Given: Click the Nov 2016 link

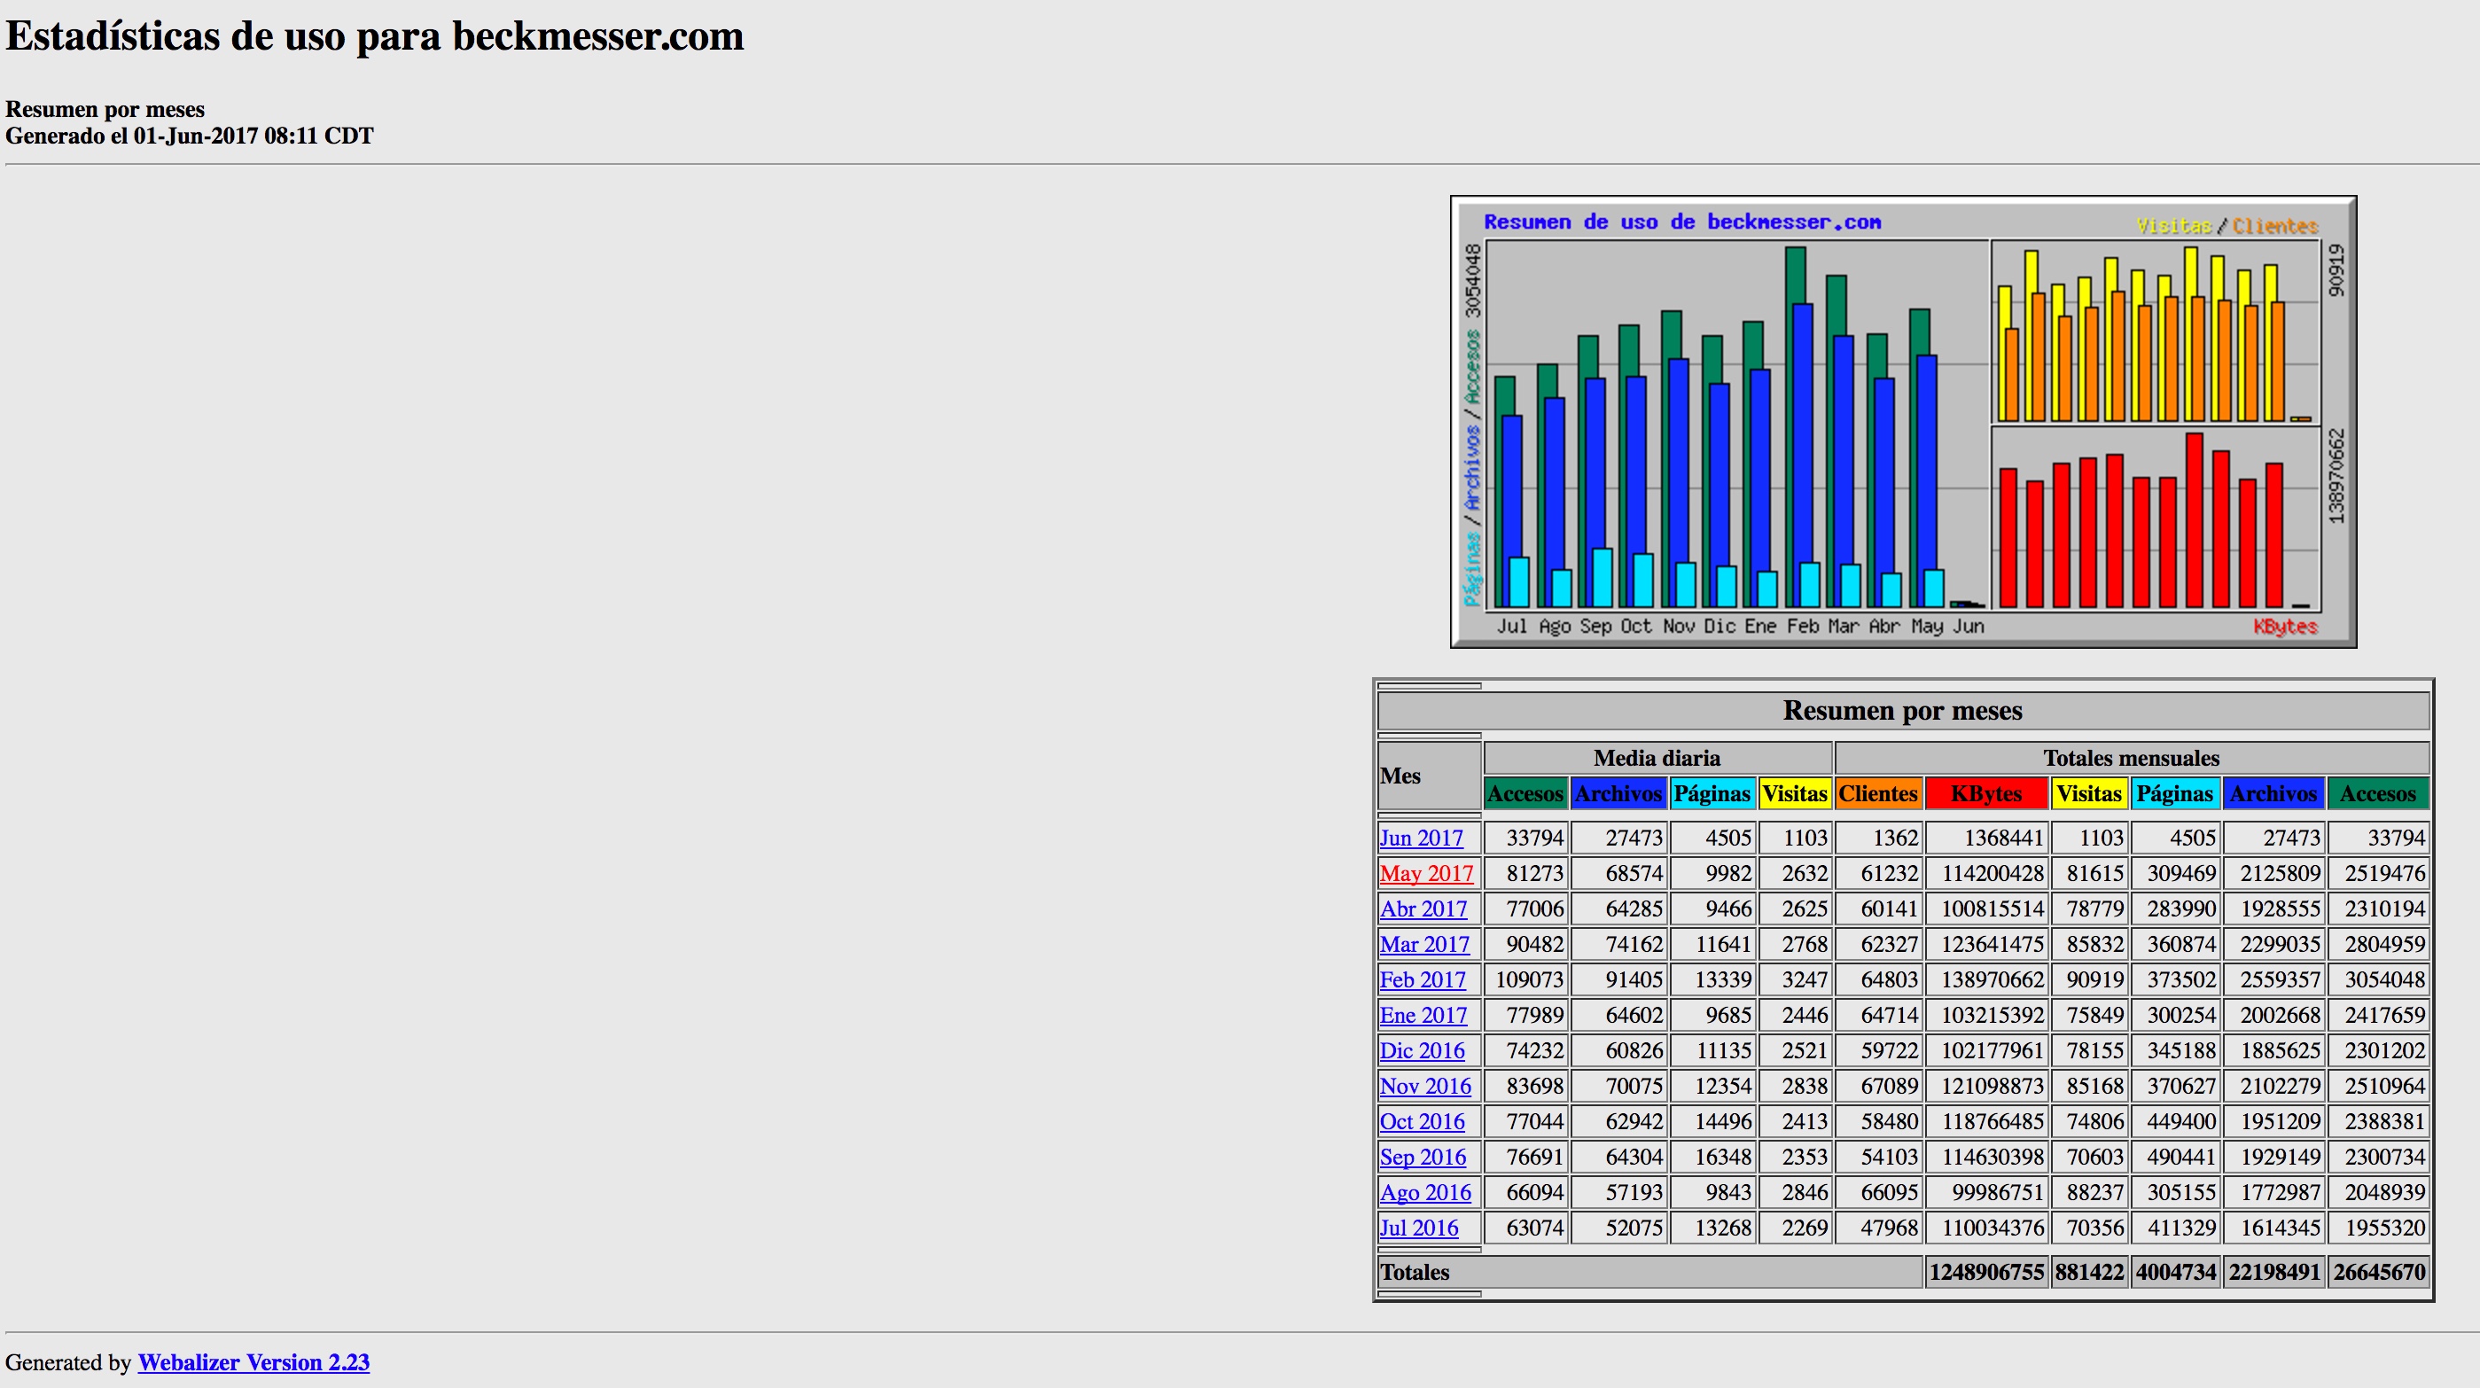Looking at the screenshot, I should pyautogui.click(x=1425, y=1087).
